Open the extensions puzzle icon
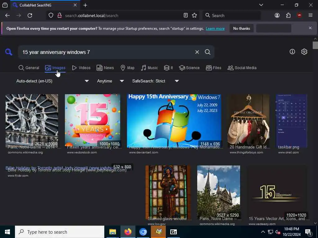 tap(288, 15)
